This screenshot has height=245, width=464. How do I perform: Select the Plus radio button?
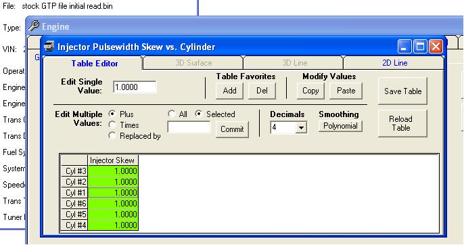(x=112, y=114)
